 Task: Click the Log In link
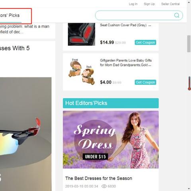pos(133,4)
